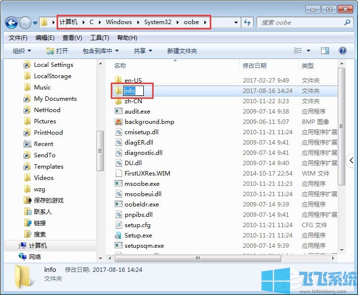
Task: Select the DU.dll file icon
Action: pyautogui.click(x=119, y=163)
